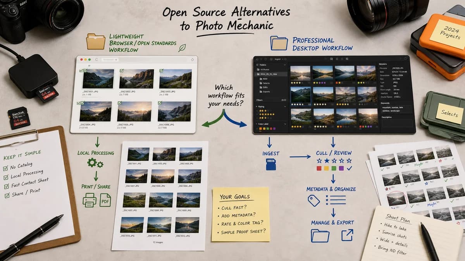Viewport: 465px width, 261px height.
Task: Click the Keywords field with mountain, sunrise, lake
Action: coord(396,109)
